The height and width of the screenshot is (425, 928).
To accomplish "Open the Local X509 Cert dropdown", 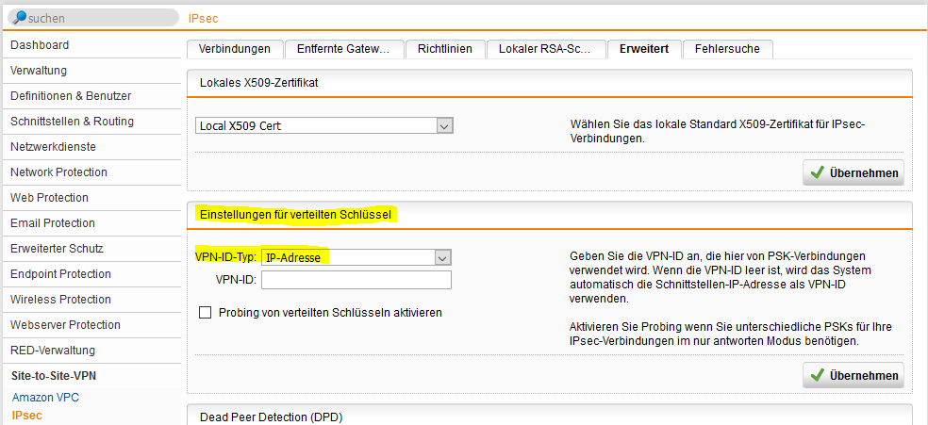I will [445, 125].
